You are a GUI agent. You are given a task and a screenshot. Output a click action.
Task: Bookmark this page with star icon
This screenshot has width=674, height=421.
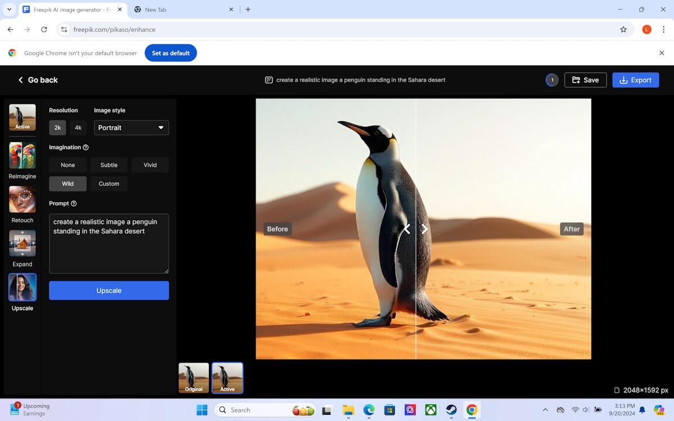coord(623,29)
